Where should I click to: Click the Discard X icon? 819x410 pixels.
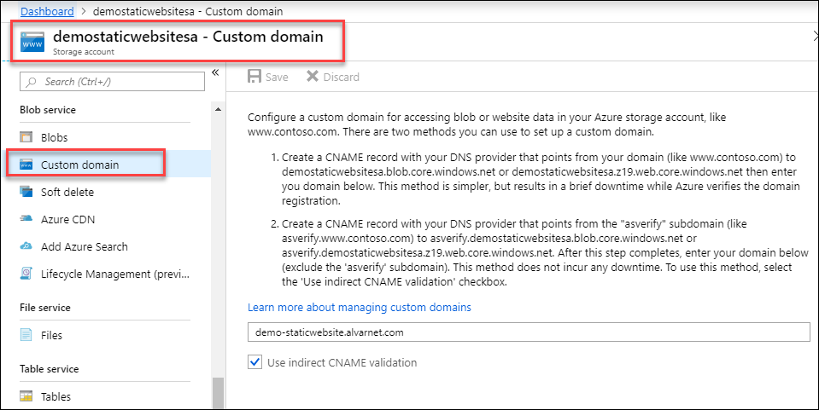coord(313,77)
